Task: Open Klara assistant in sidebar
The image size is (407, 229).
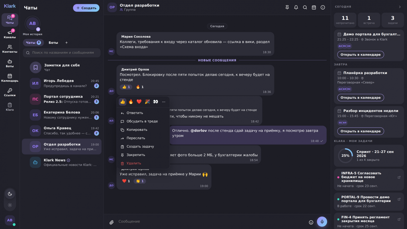Action: pos(10,107)
